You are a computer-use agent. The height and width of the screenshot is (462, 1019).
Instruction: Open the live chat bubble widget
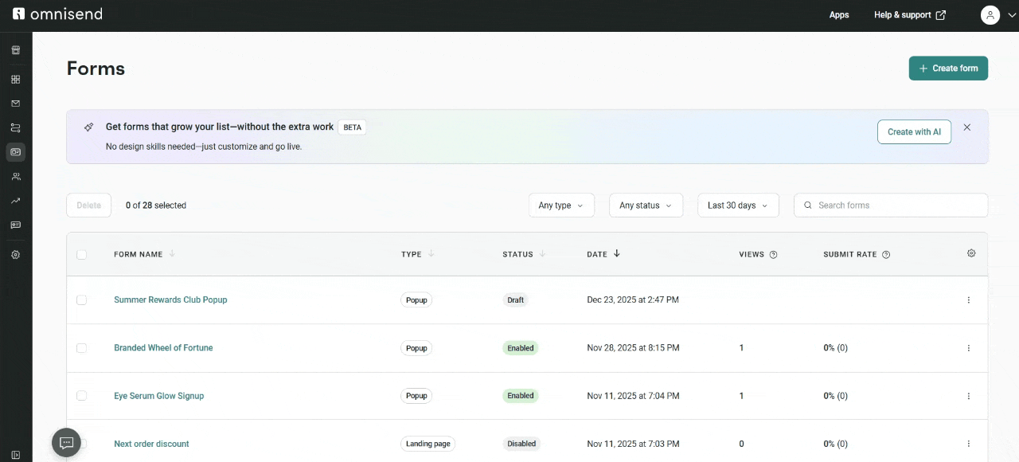(x=67, y=442)
